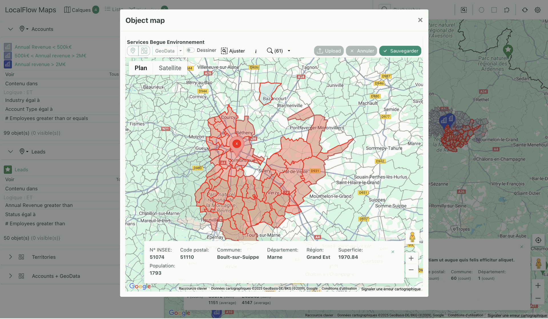
Task: Dismiss the commune info panel
Action: 393,252
